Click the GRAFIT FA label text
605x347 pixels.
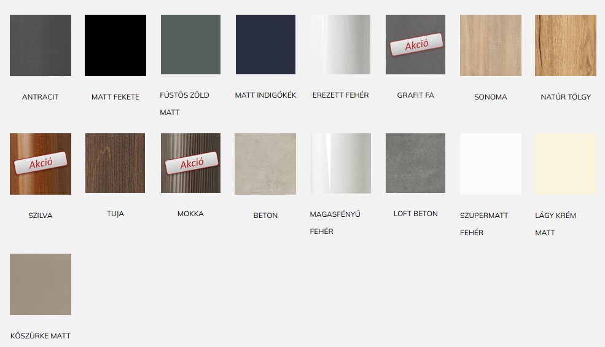click(416, 95)
